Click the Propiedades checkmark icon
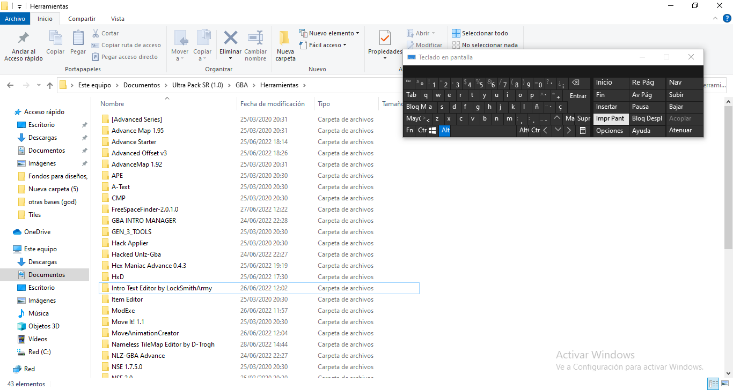The height and width of the screenshot is (390, 733). (385, 38)
